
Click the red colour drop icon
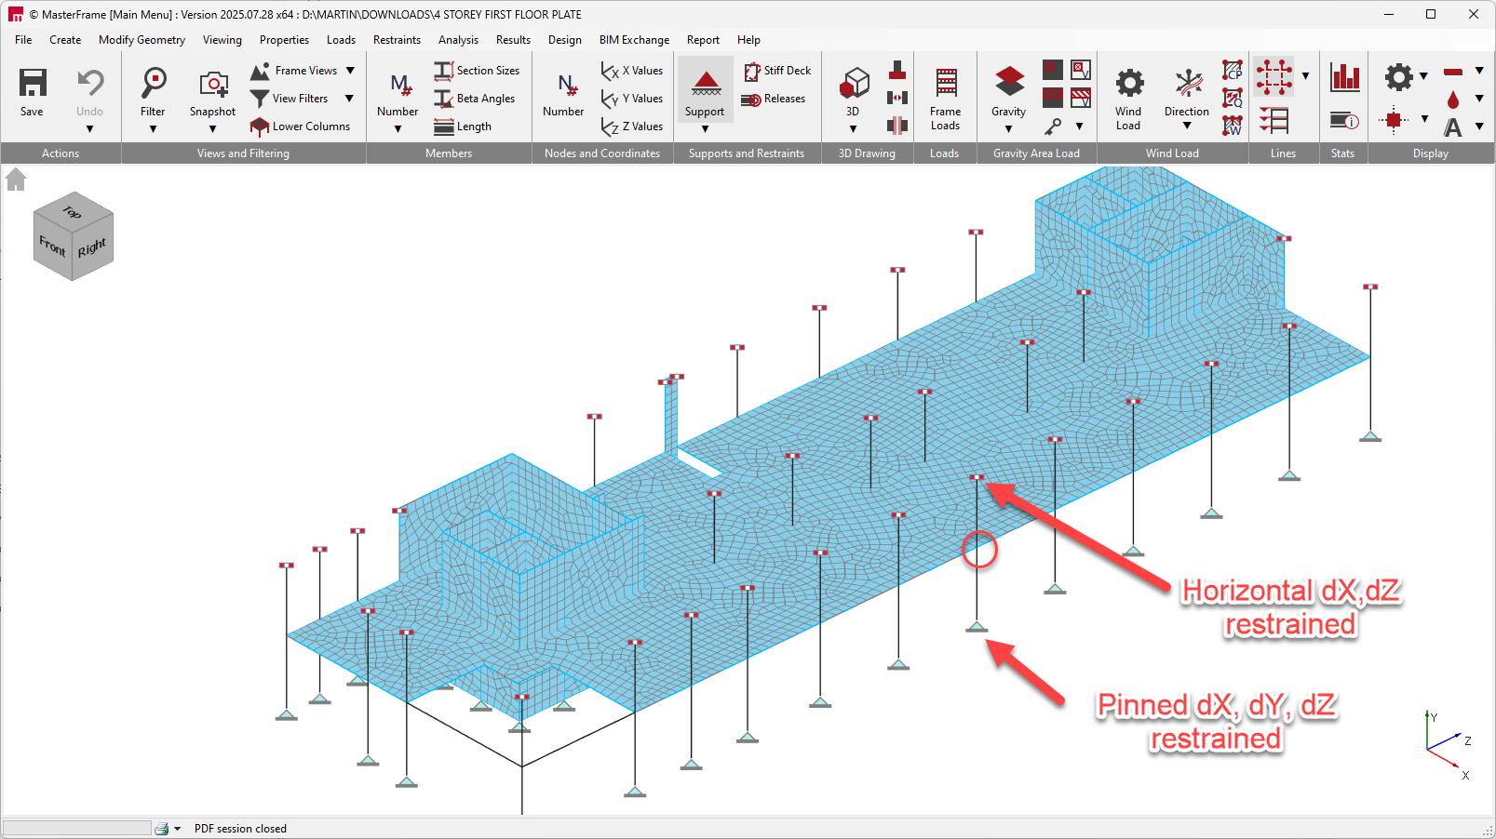(x=1453, y=100)
